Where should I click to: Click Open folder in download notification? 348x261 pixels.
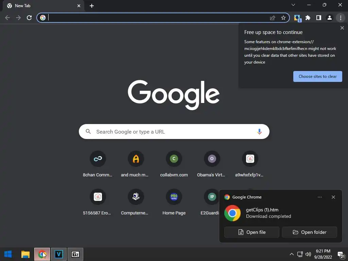309,232
